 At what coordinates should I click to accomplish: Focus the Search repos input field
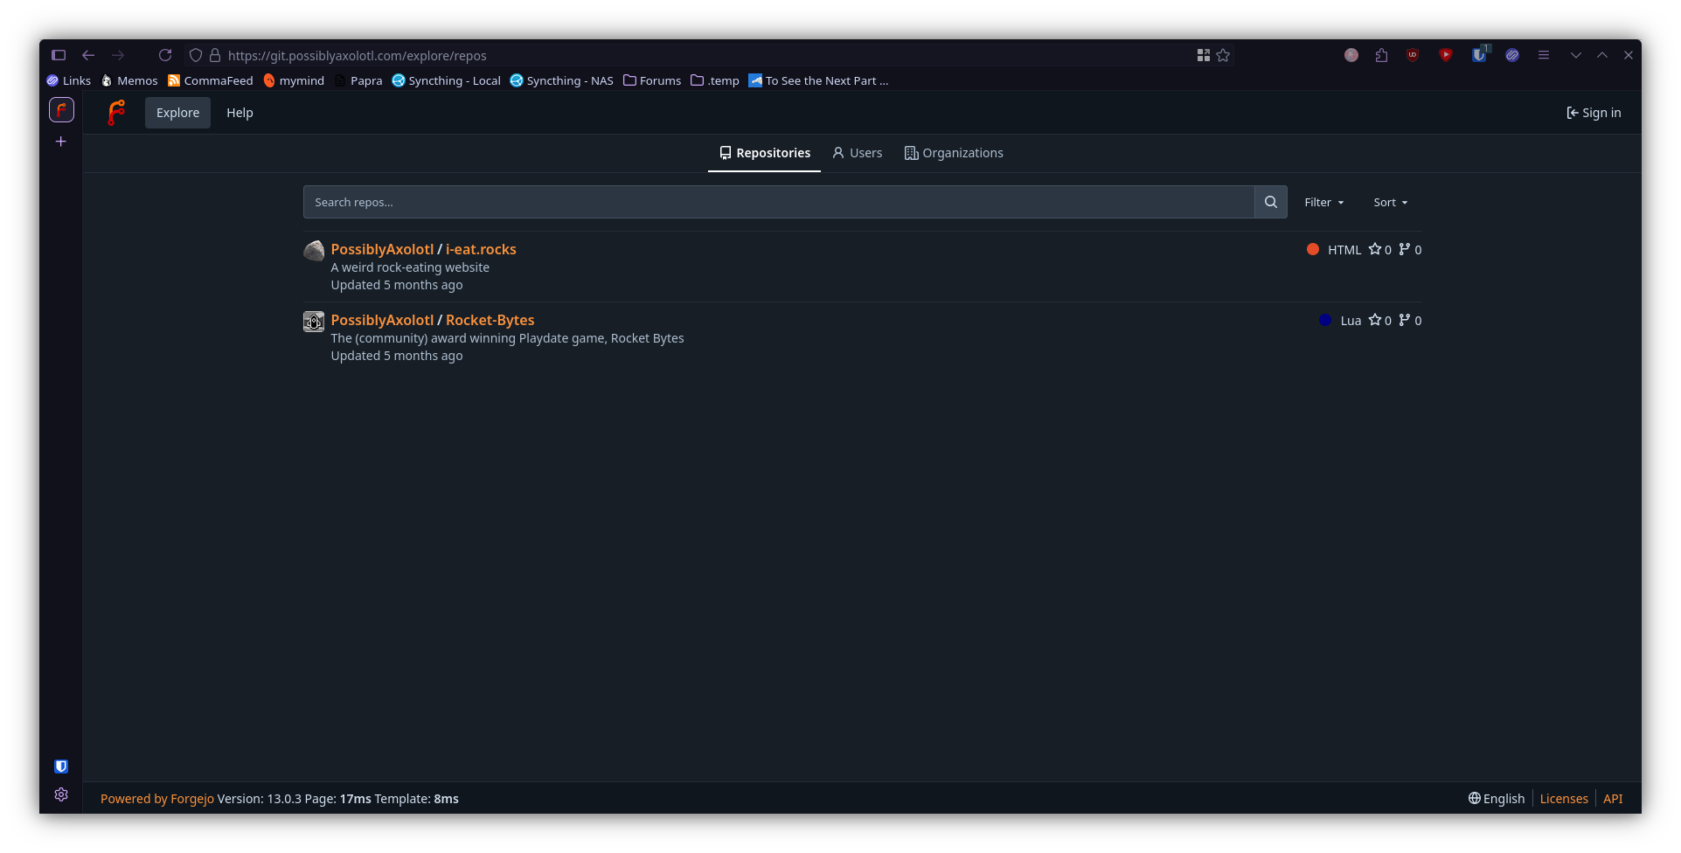[778, 202]
